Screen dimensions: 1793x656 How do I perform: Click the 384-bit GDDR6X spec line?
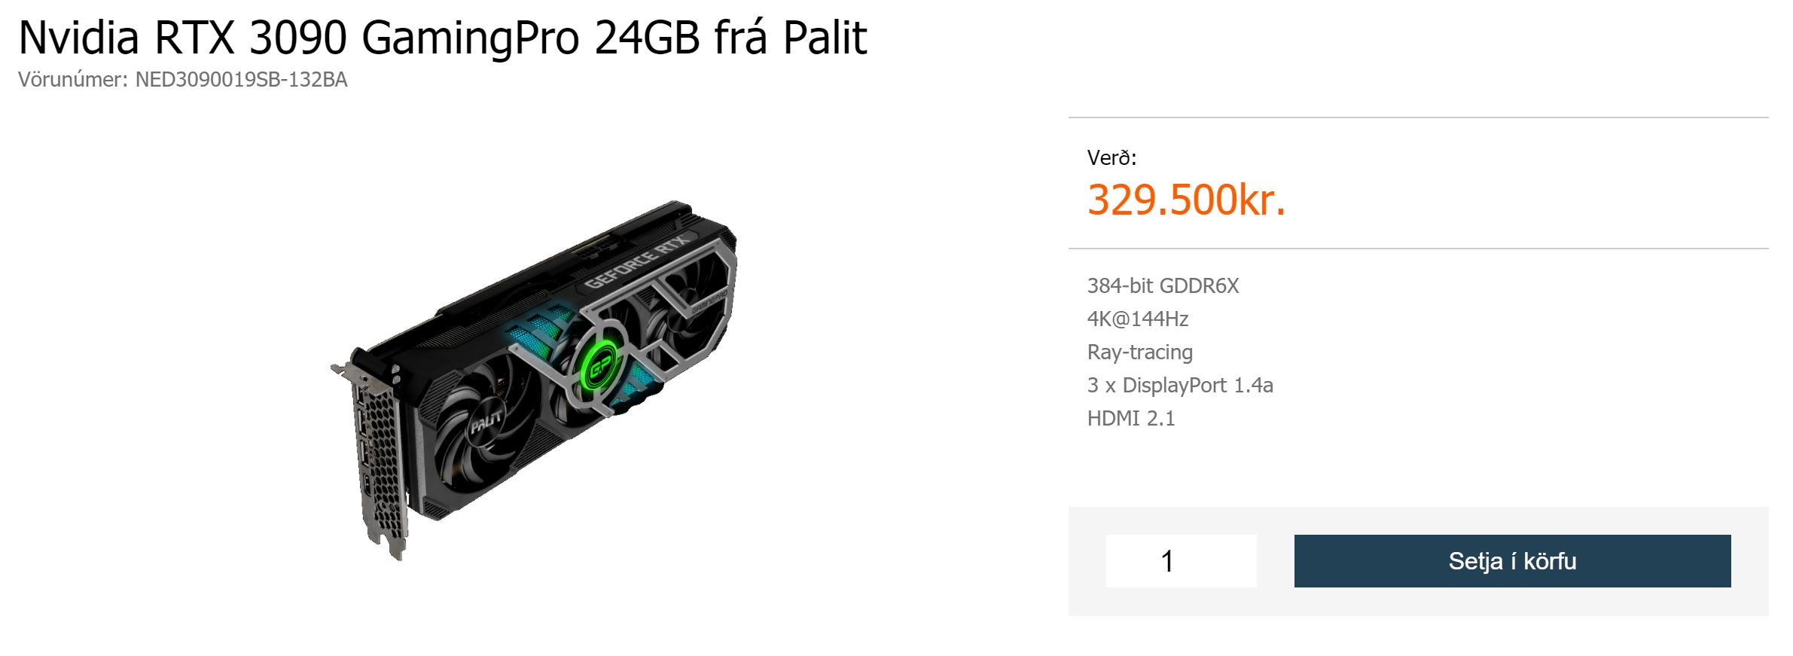tap(1162, 286)
